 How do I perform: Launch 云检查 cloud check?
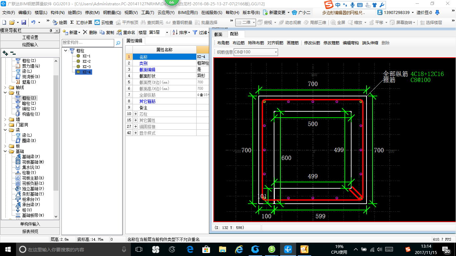pyautogui.click(x=104, y=22)
